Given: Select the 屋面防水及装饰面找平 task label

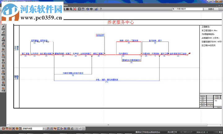Looking at the screenshot, I should tap(131, 60).
